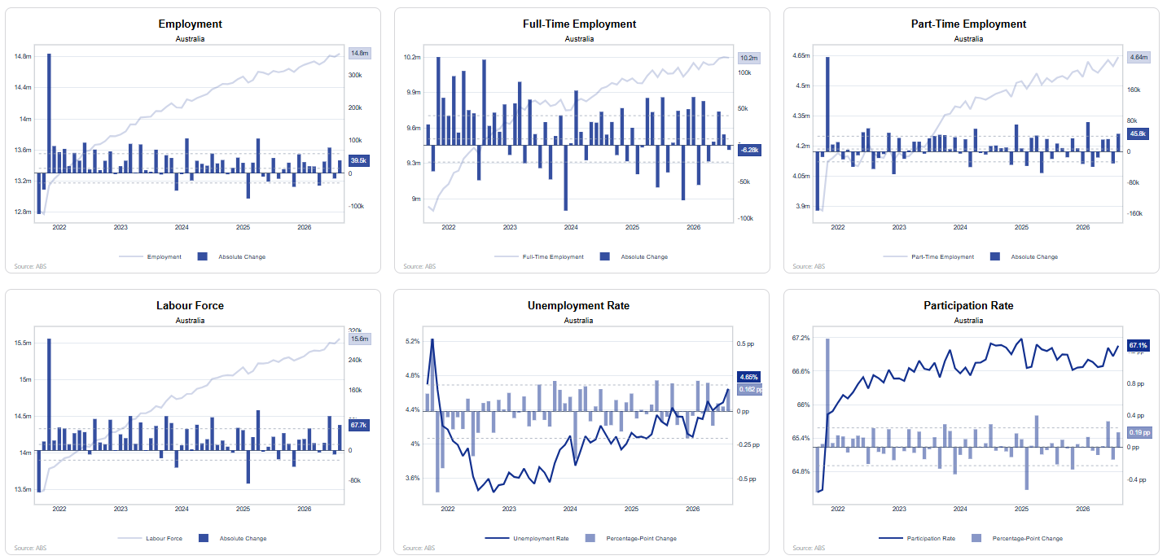
Task: Click the 0.162 pp change value tag
Action: [750, 390]
